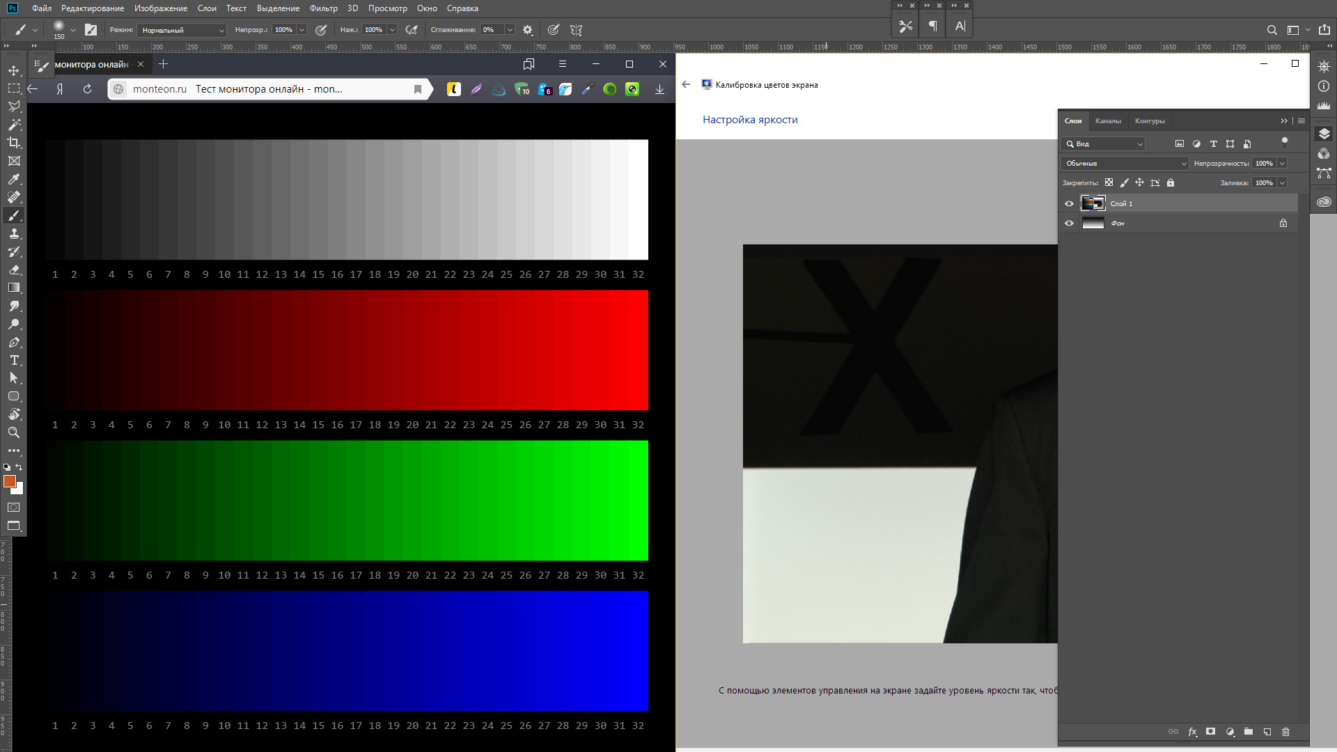Open Layers panel flyout menu
Viewport: 1337px width, 752px height.
click(1301, 120)
